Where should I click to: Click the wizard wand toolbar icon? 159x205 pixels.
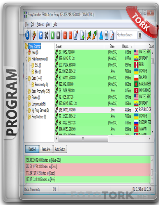point(34,35)
